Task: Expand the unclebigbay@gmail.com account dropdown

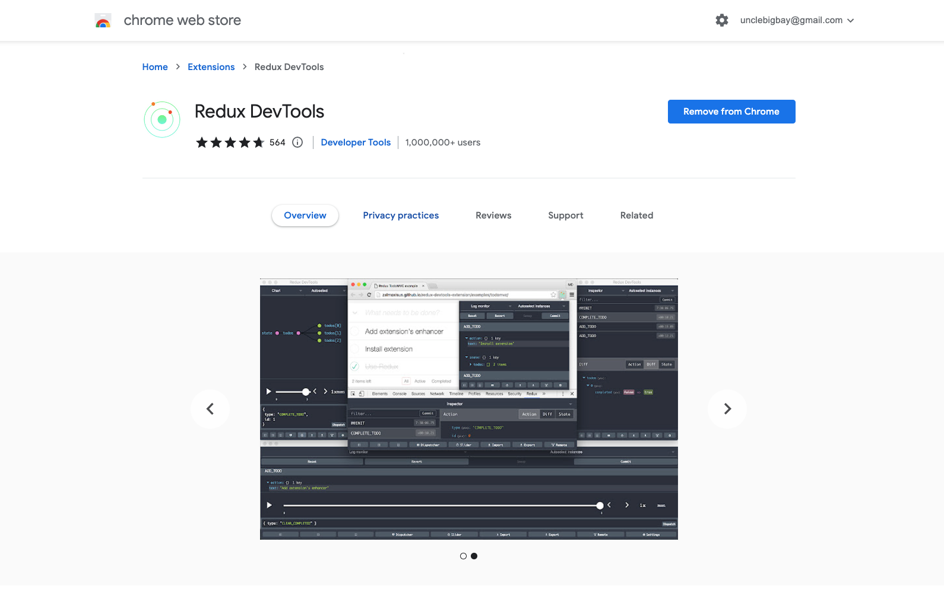Action: coord(797,20)
